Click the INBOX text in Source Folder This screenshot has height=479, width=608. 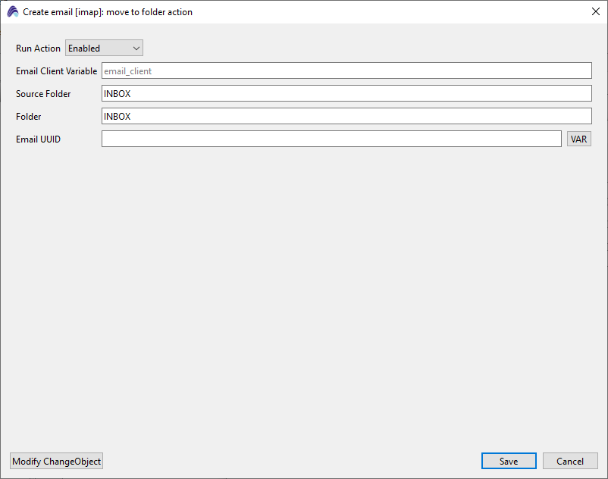(118, 94)
